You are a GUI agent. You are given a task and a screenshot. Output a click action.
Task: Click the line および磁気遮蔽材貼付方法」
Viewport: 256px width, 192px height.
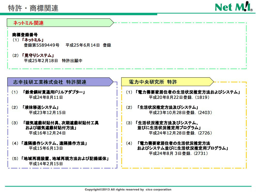pos(51,128)
